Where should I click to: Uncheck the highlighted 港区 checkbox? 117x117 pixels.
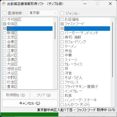(x=4, y=28)
